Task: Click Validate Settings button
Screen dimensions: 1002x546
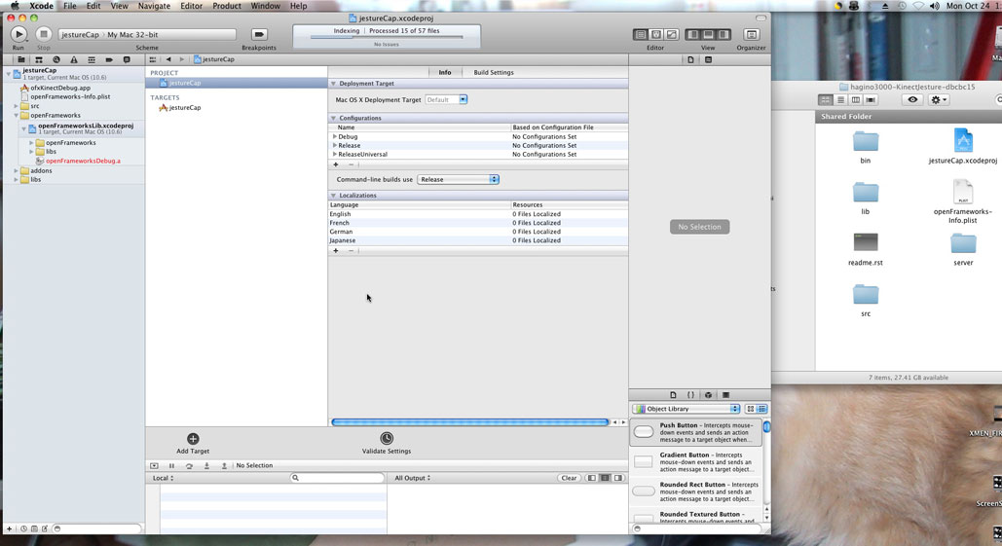Action: (x=386, y=443)
